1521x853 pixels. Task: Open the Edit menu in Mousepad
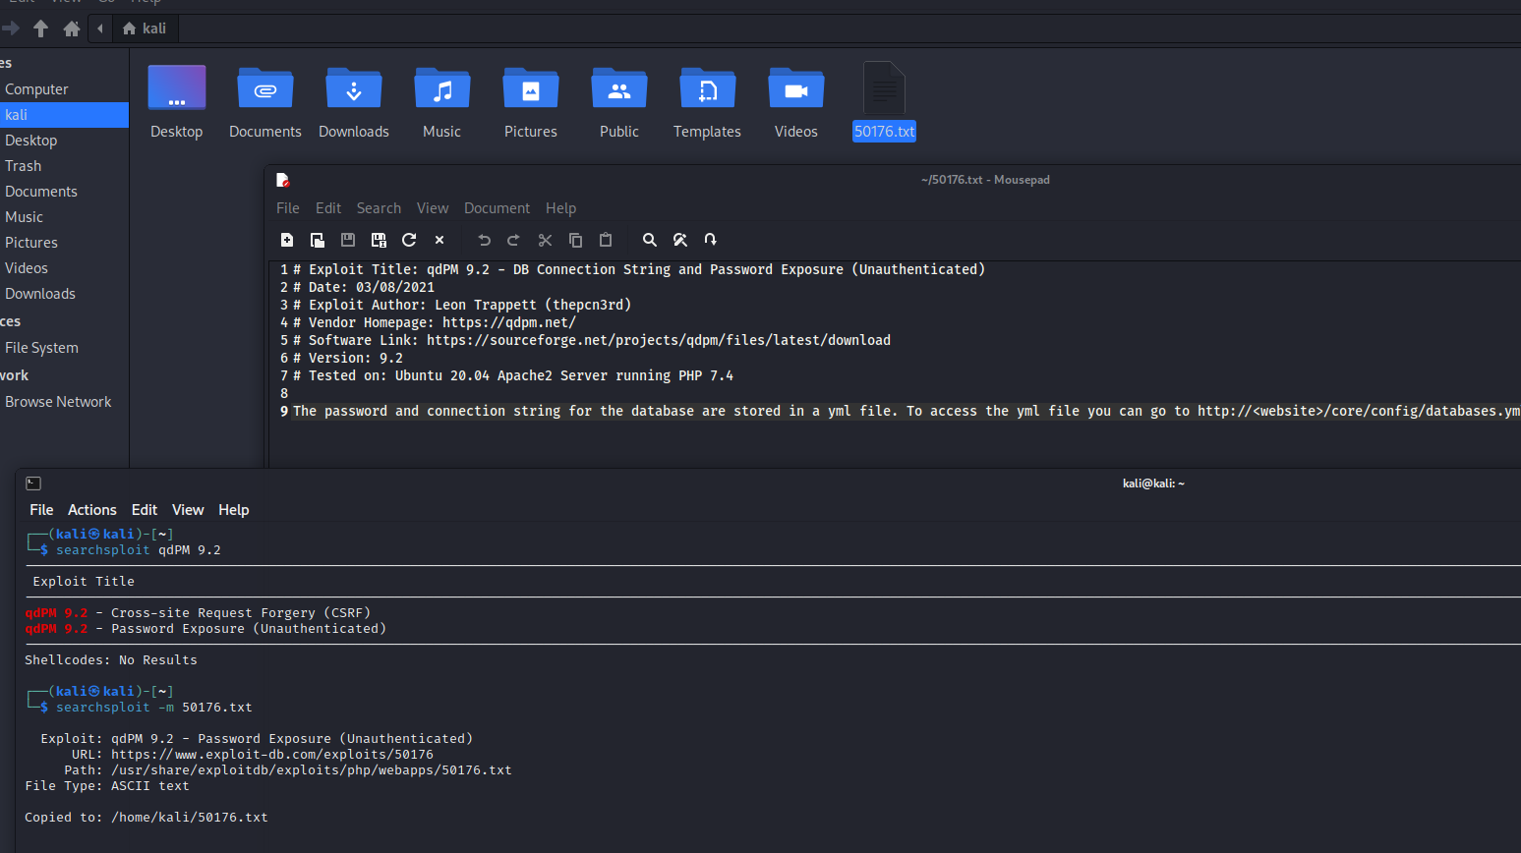(x=328, y=208)
